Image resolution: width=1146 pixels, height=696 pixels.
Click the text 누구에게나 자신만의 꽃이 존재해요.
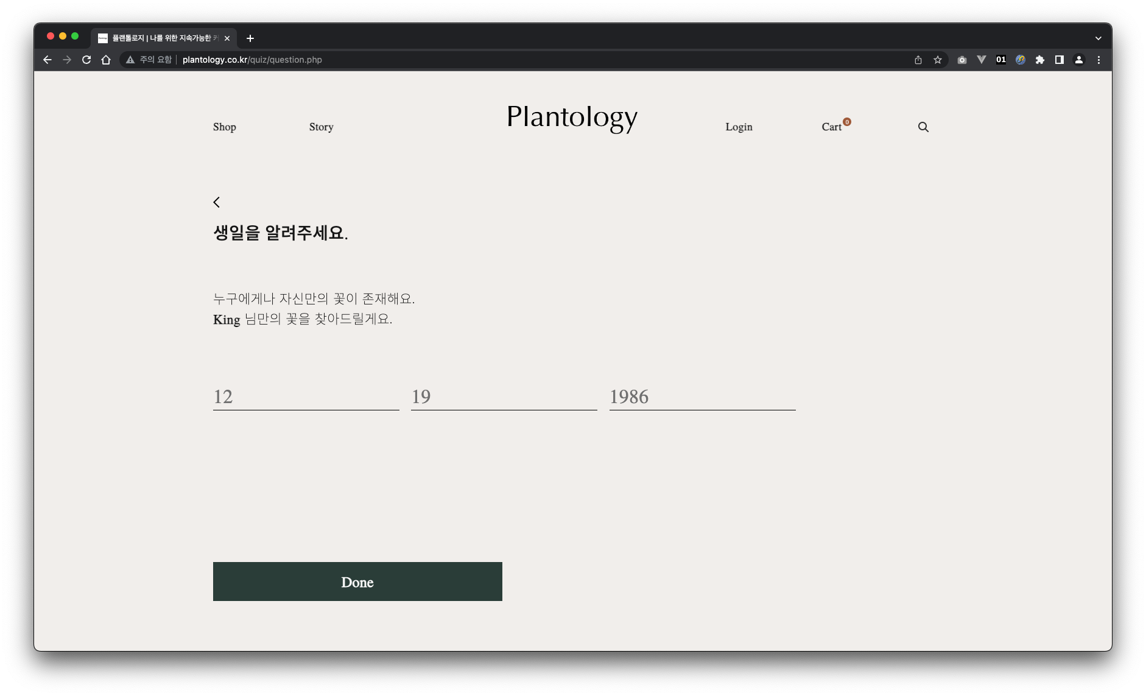314,298
